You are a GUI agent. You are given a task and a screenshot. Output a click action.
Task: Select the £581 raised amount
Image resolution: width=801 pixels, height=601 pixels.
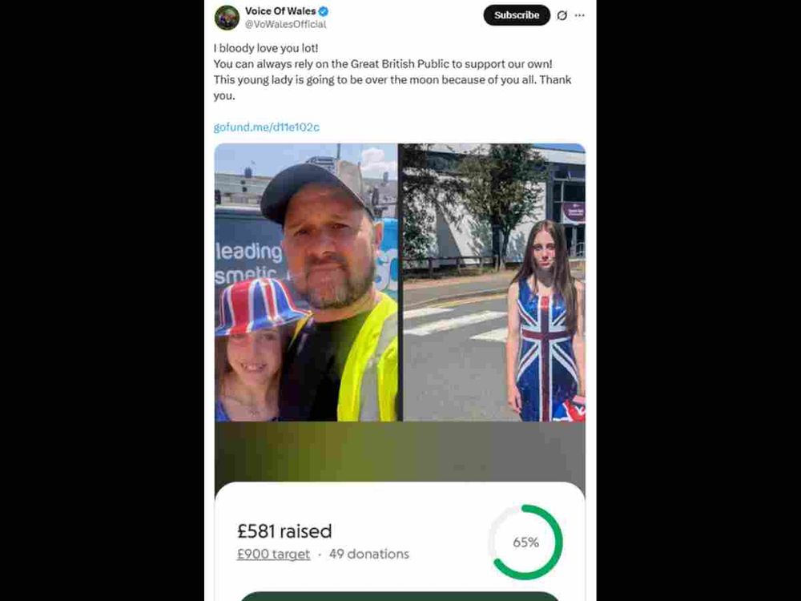coord(284,531)
